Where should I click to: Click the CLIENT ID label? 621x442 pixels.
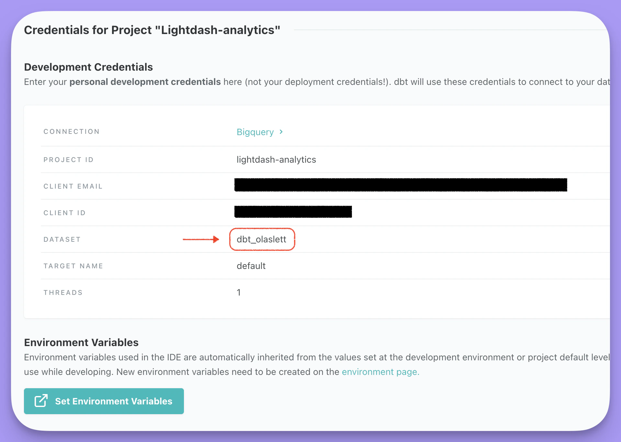(65, 213)
